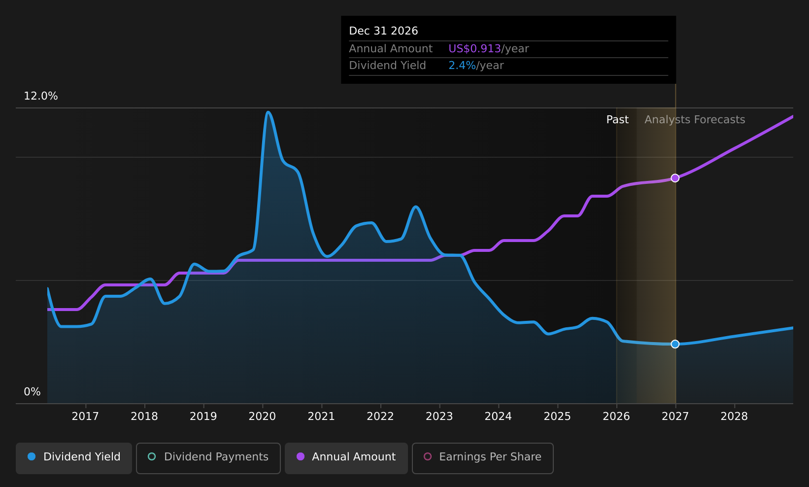Toggle the Dividend Yield legend series
809x487 pixels.
74,458
